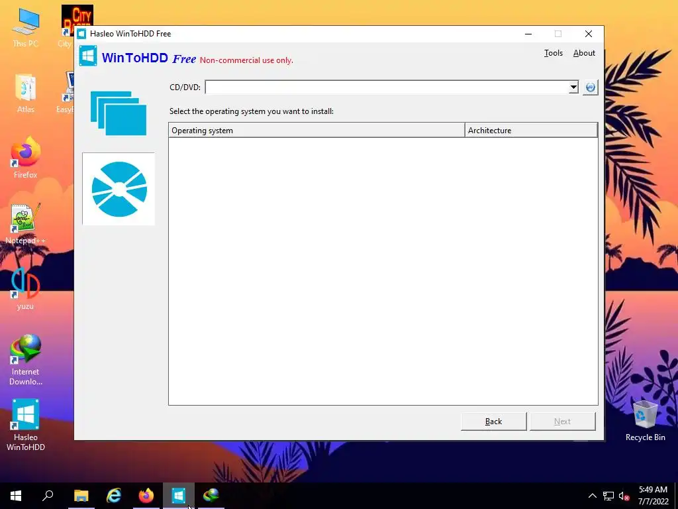
Task: Open the Tools menu
Action: (553, 53)
